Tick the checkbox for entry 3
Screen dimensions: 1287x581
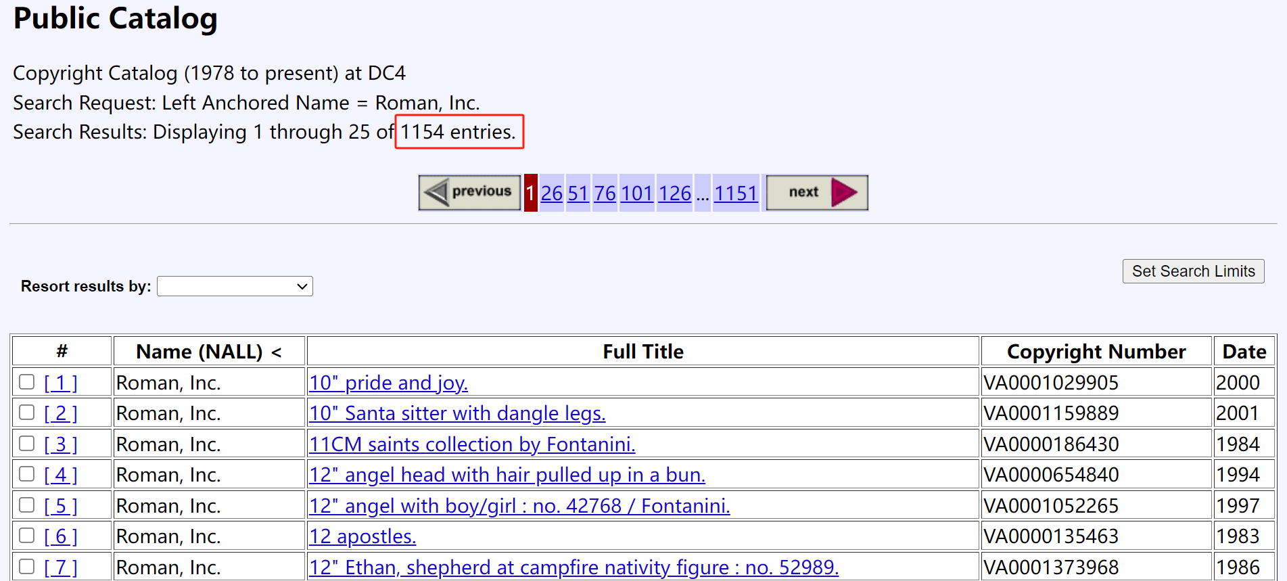click(x=27, y=444)
